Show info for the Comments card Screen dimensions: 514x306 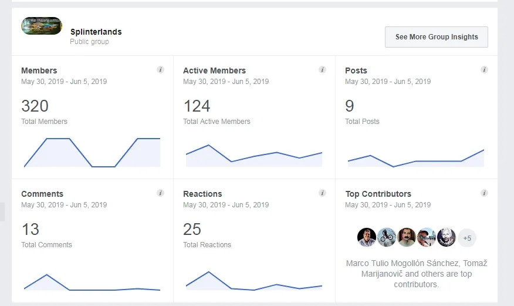click(160, 193)
